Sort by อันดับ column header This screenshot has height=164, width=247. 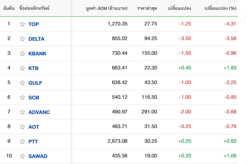point(9,8)
